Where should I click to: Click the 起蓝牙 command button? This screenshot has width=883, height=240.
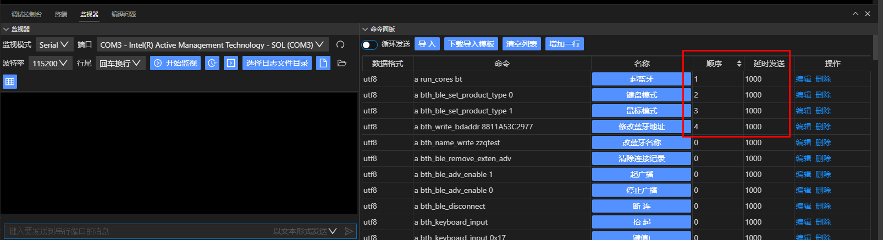tap(641, 79)
